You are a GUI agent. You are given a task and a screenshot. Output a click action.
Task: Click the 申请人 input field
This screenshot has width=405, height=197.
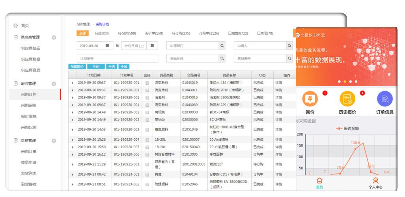click(260, 46)
